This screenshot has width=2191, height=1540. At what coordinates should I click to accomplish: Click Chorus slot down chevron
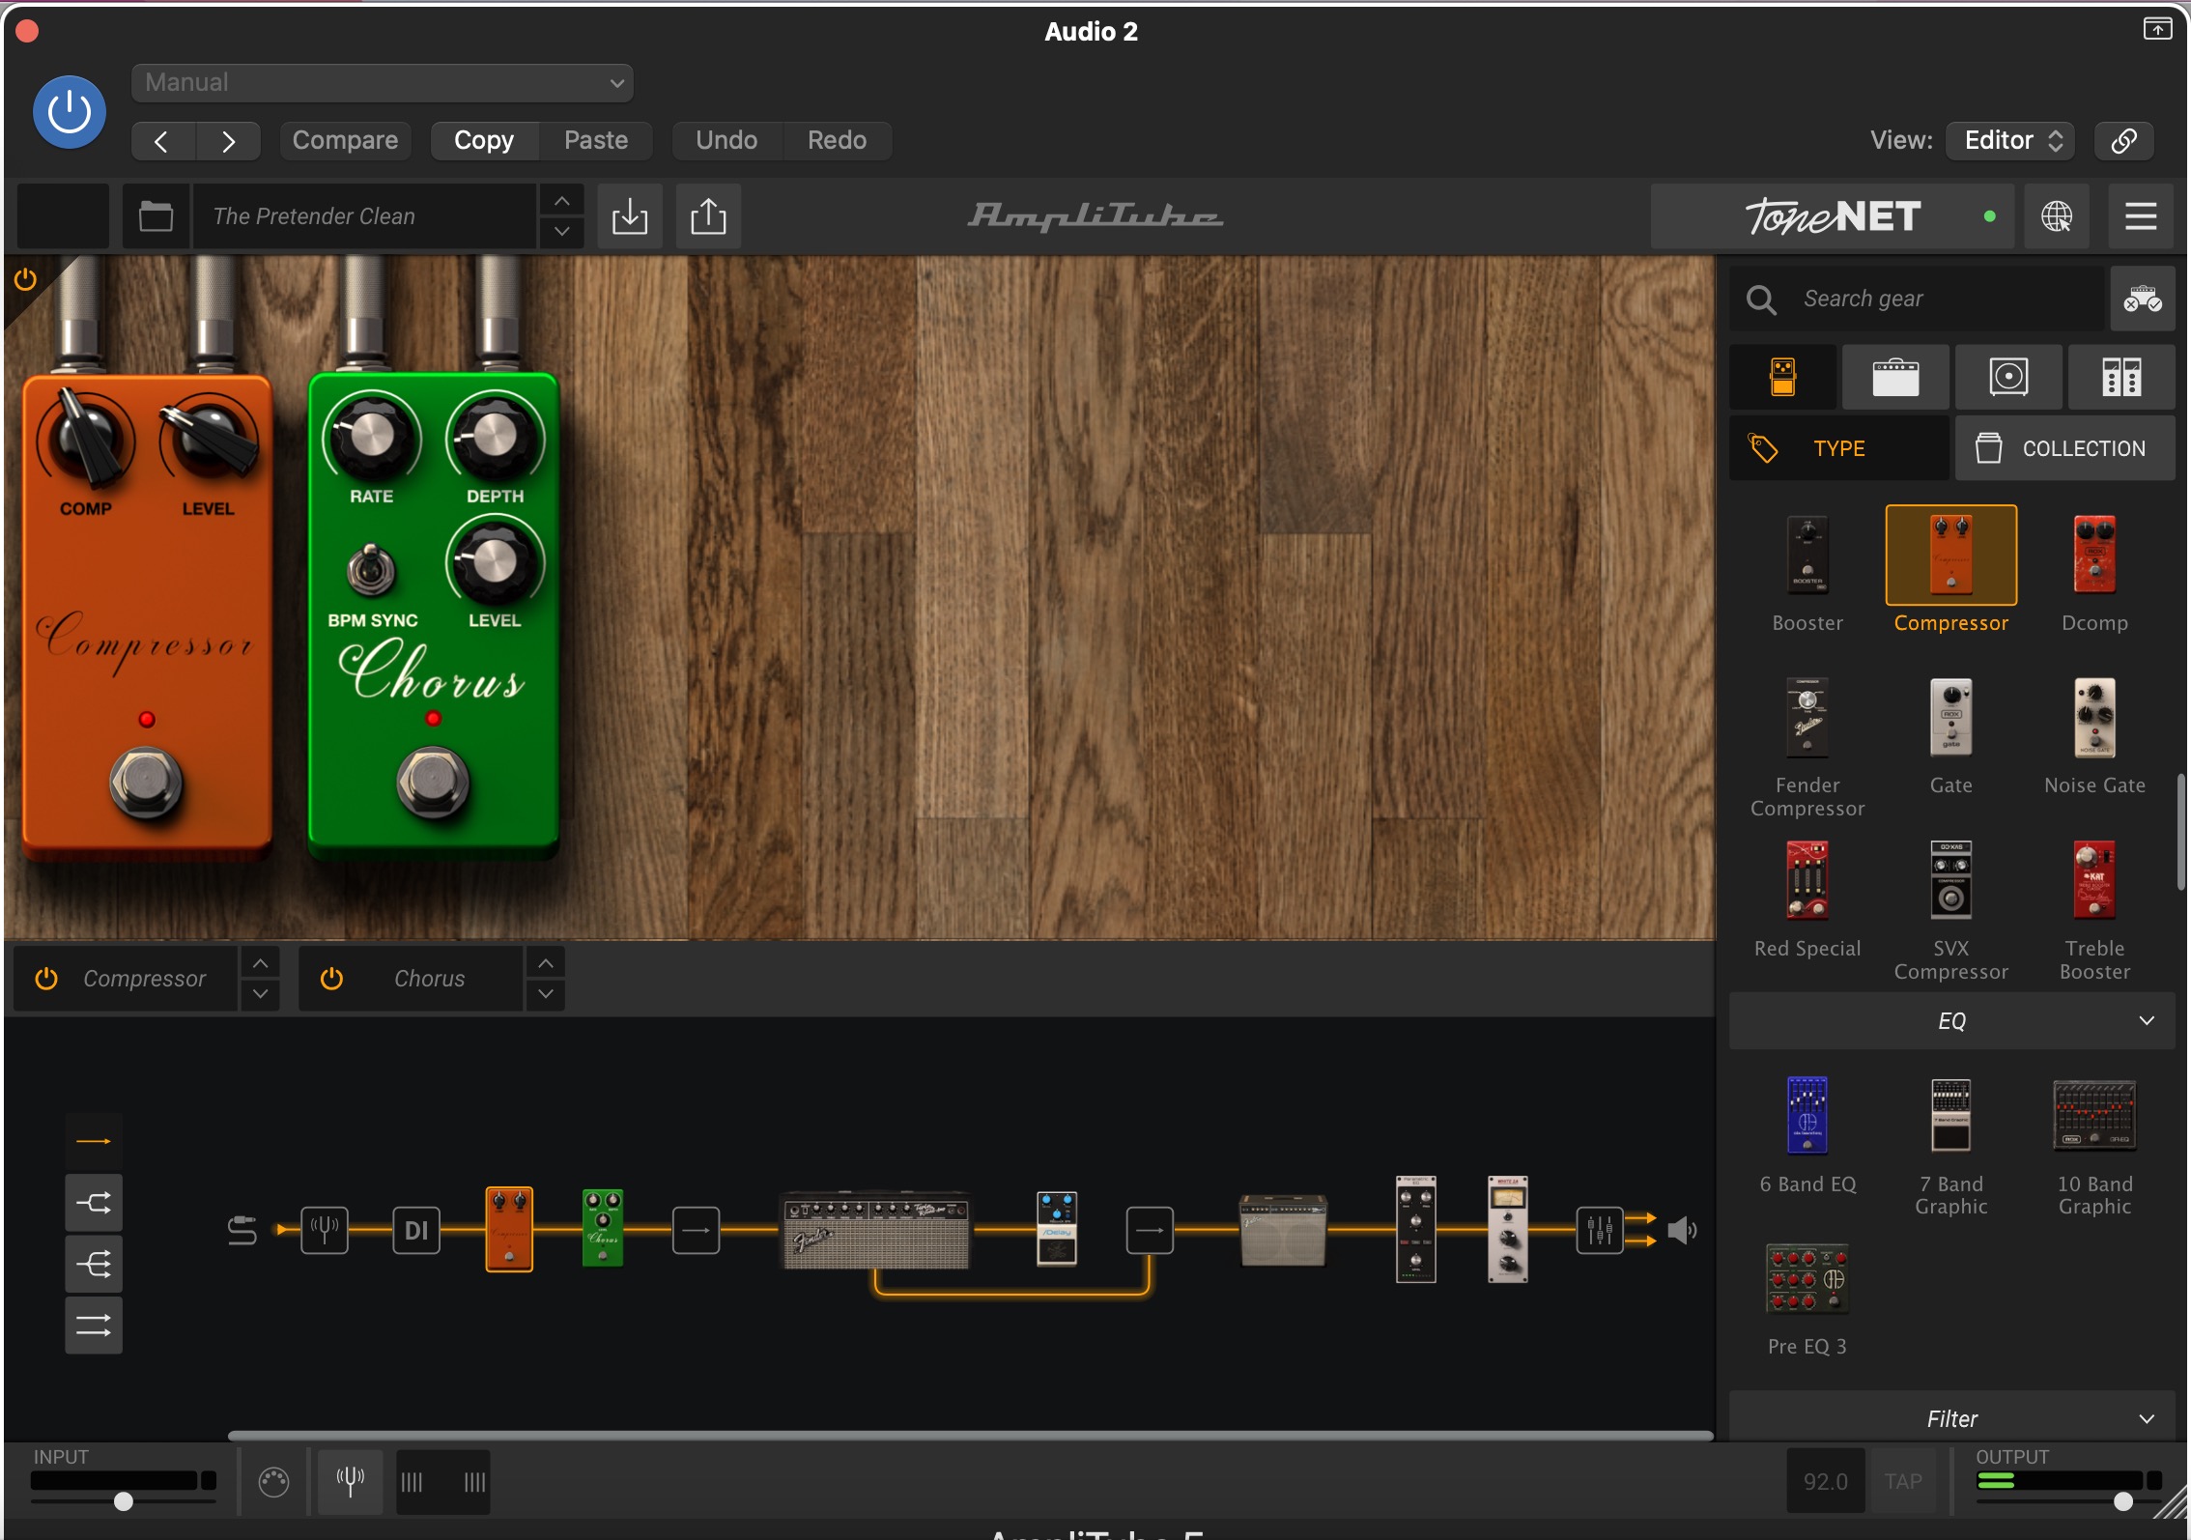coord(546,994)
